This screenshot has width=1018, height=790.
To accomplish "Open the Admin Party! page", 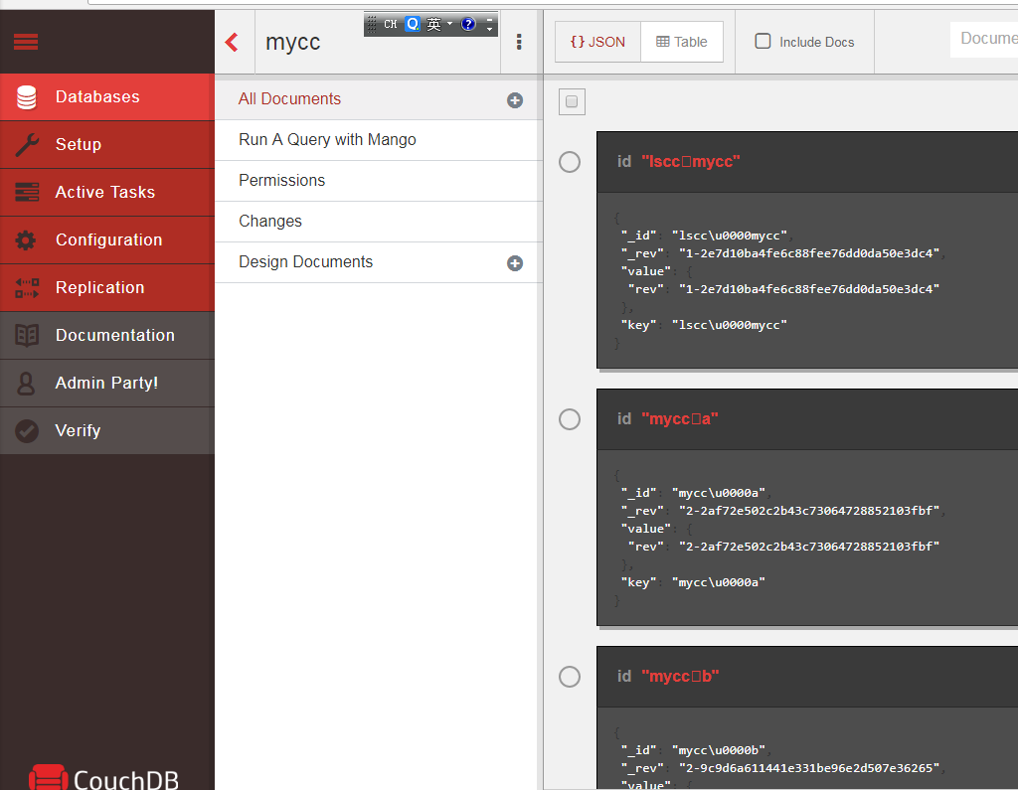I will [107, 383].
